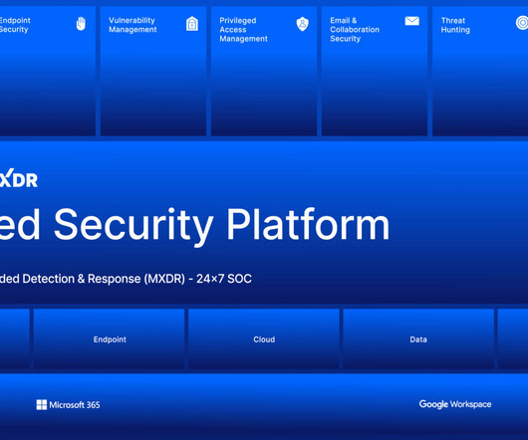Select the Privileged Access Management tile
Screen dimensions: 528x440
pos(264,71)
